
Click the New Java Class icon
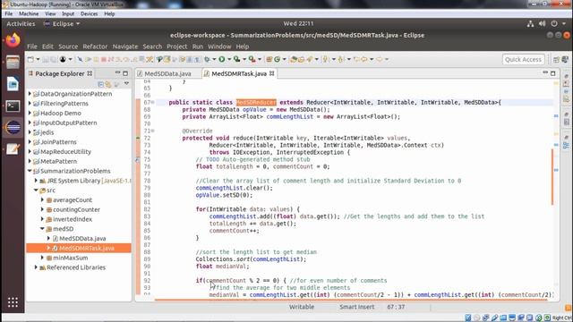click(x=277, y=59)
